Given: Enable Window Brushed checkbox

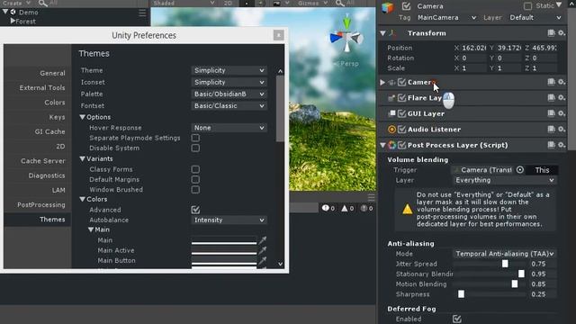Looking at the screenshot, I should 195,190.
